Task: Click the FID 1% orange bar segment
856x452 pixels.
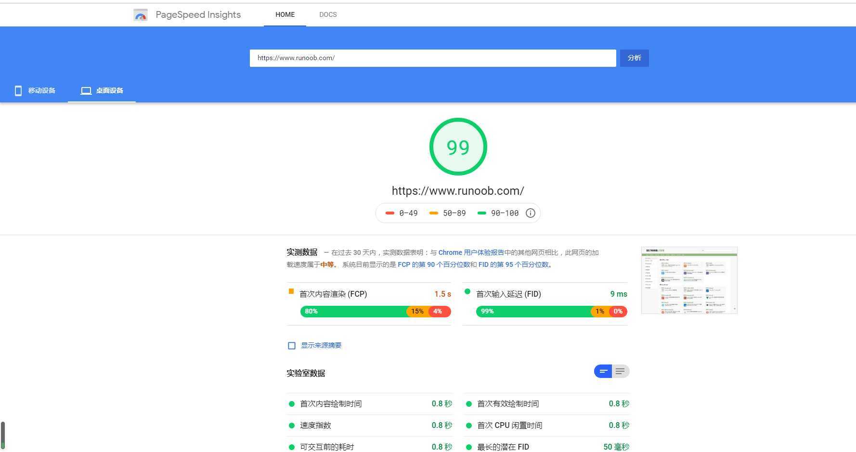Action: coord(600,312)
